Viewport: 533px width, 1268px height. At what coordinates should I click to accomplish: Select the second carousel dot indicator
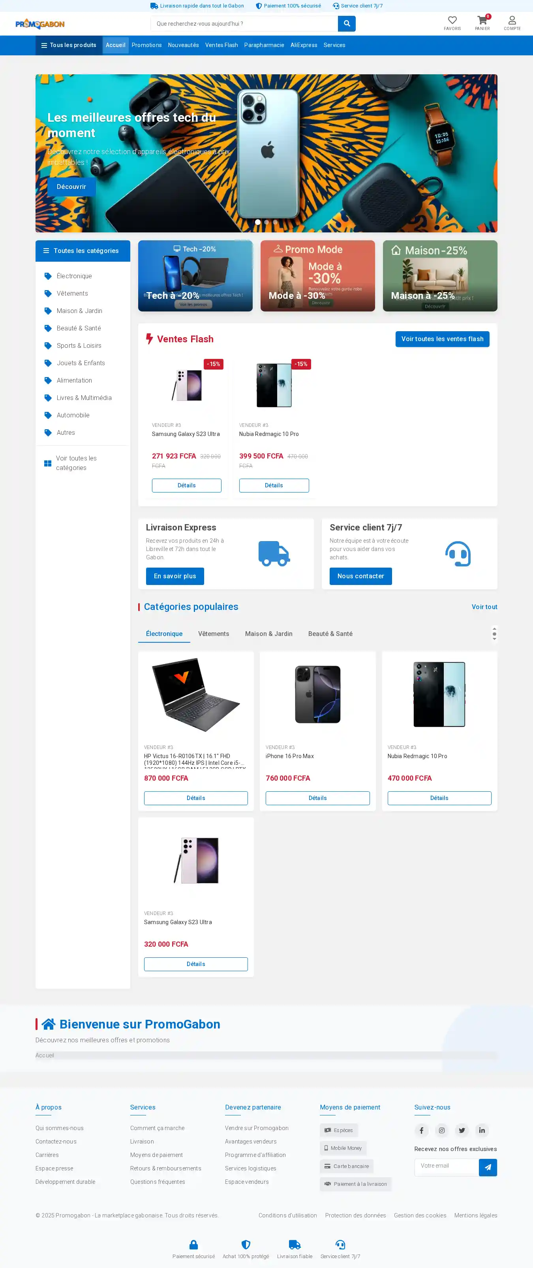click(x=266, y=222)
